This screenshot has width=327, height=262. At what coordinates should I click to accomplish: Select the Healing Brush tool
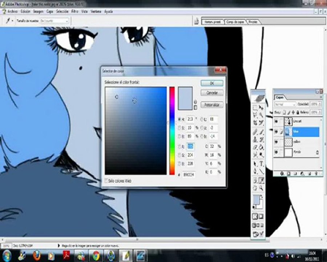point(255,132)
